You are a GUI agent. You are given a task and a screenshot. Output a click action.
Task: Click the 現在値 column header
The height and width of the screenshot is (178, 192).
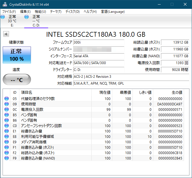coord(102,93)
